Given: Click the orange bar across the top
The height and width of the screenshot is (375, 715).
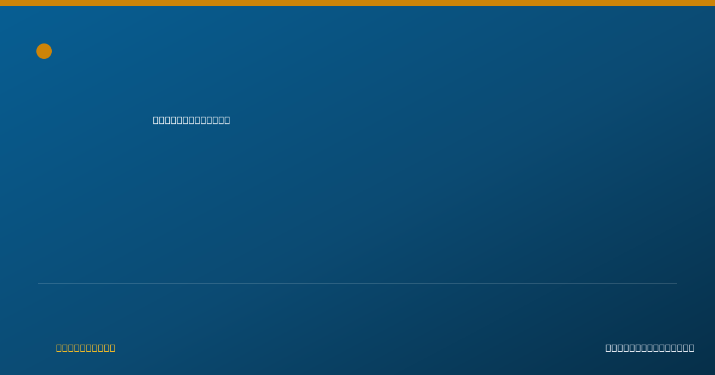Looking at the screenshot, I should (x=357, y=3).
